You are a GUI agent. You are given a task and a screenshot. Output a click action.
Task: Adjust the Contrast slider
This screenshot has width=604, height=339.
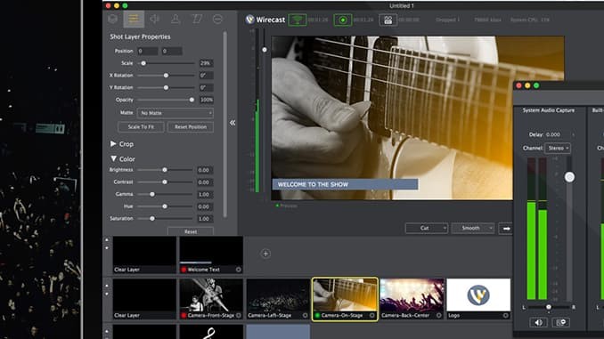click(166, 182)
